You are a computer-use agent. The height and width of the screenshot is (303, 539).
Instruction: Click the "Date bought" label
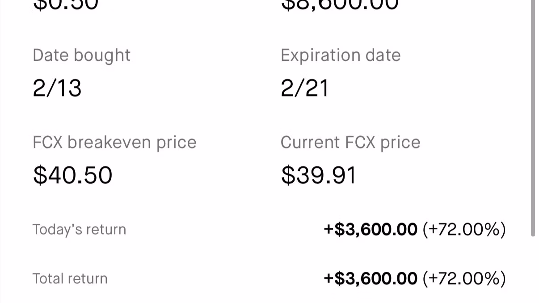pos(81,55)
